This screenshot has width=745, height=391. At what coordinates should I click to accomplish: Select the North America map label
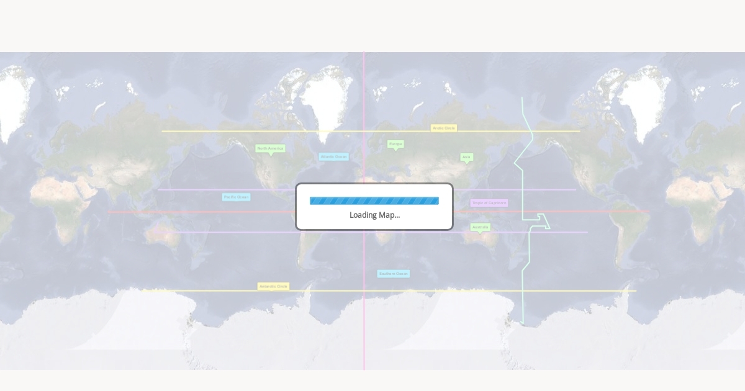pyautogui.click(x=271, y=148)
